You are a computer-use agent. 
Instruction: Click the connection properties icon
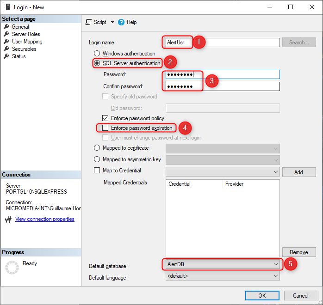pyautogui.click(x=8, y=220)
